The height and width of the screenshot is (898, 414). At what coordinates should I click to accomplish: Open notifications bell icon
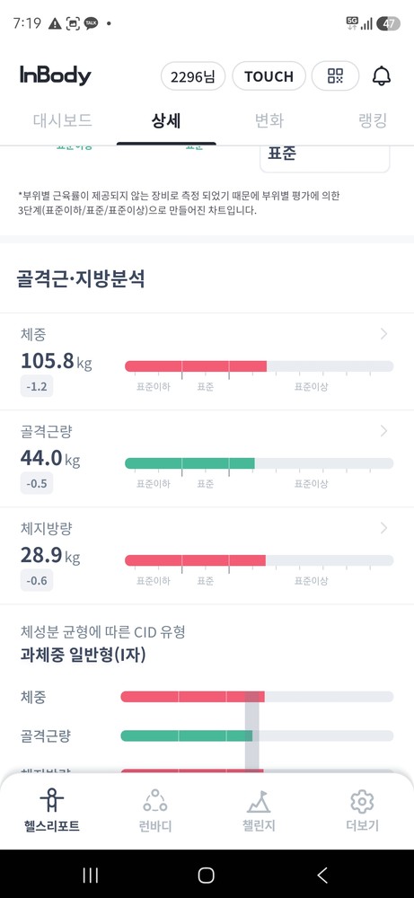click(382, 76)
